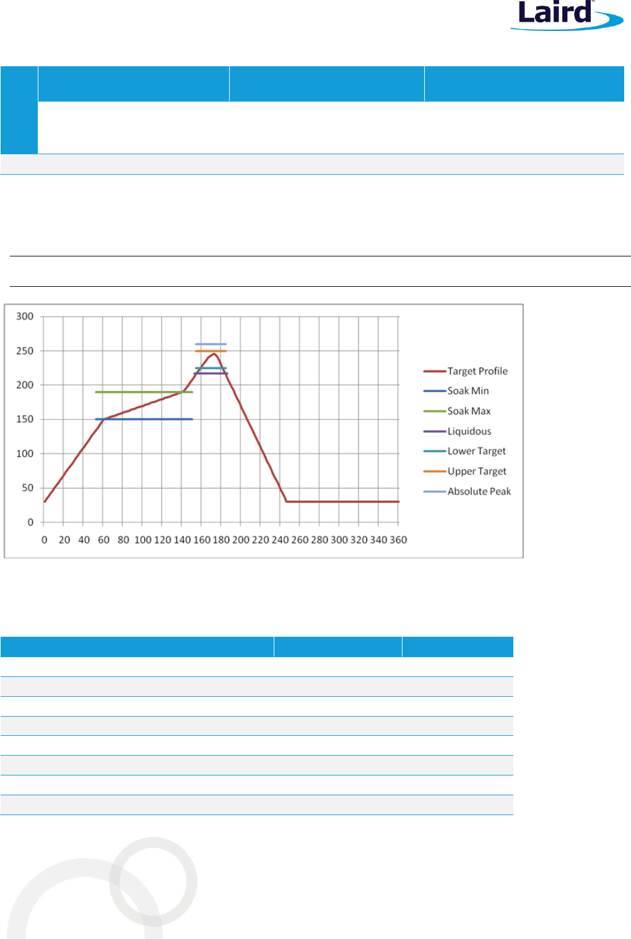Click the blue Soak Min line in chart
631x939 pixels.
click(x=144, y=419)
